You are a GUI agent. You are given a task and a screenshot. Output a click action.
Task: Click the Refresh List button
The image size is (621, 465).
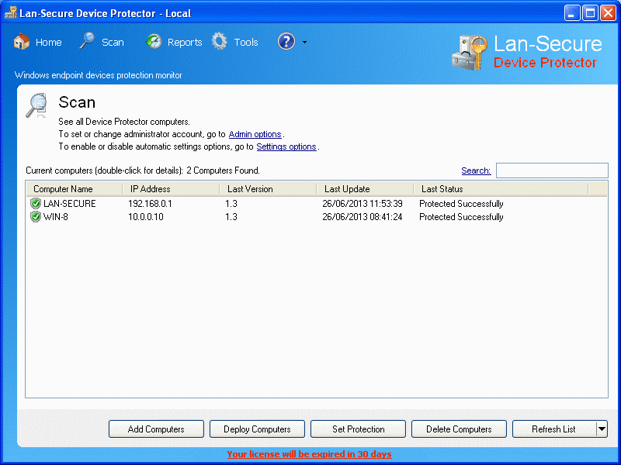[554, 429]
